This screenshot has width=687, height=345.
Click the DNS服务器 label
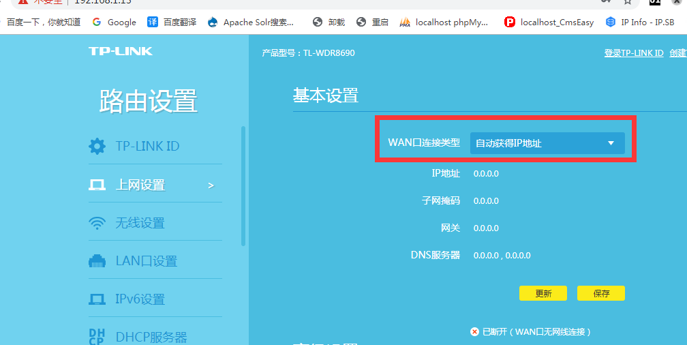click(436, 255)
